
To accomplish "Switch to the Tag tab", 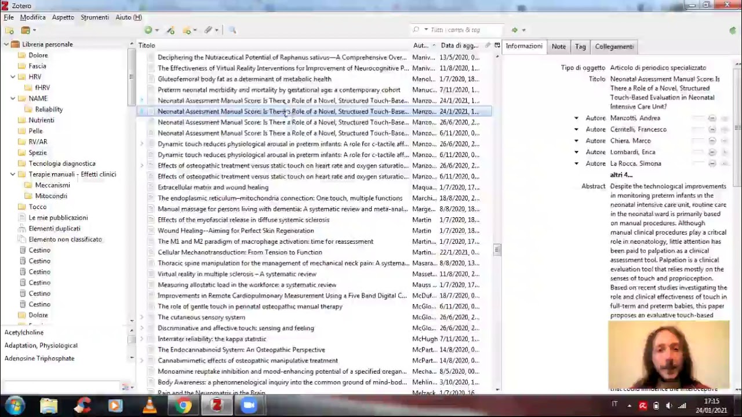I will [x=580, y=47].
